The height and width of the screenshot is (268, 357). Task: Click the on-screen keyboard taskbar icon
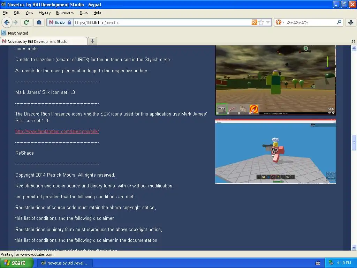(318, 263)
